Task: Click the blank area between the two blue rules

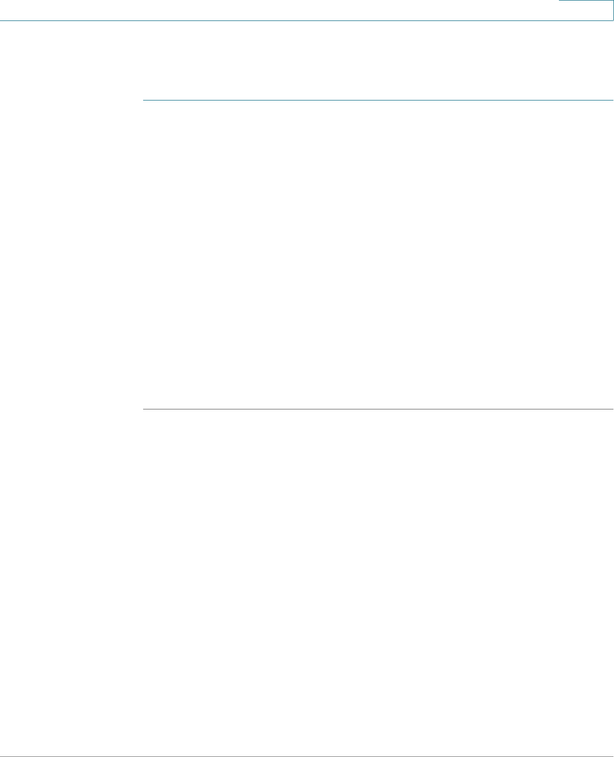Action: tap(378, 254)
